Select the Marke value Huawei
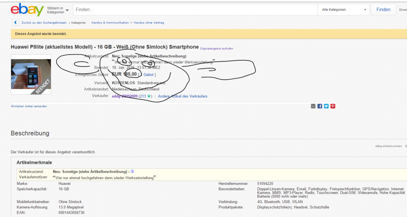The height and width of the screenshot is (217, 407). (64, 184)
